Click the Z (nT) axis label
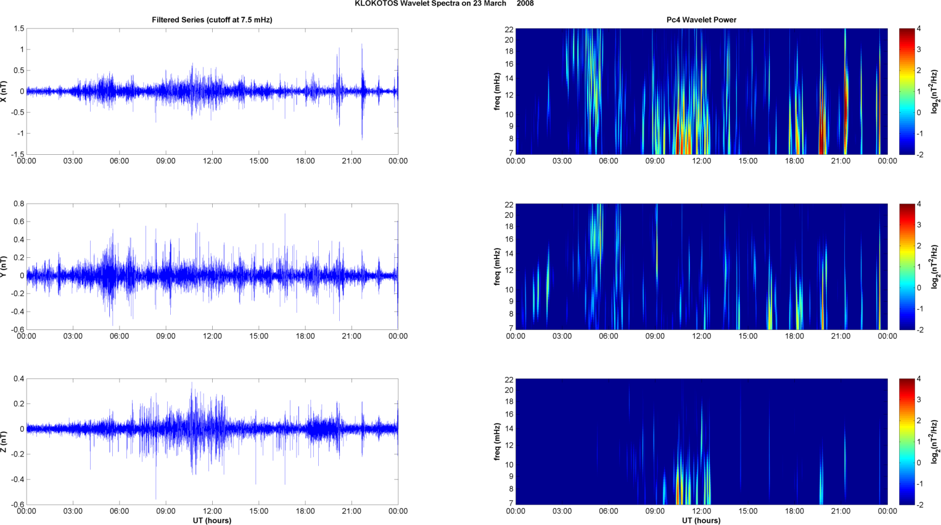The height and width of the screenshot is (525, 941). click(4, 442)
